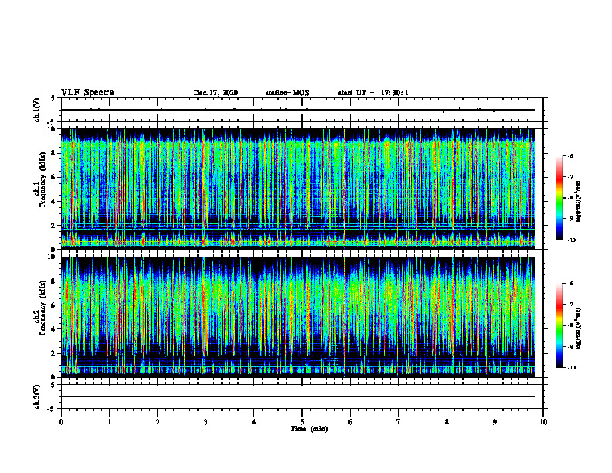Screen dimensions: 612x473
Task: Select the ch.1 "Frequency (kHz)" axis label
Action: pyautogui.click(x=43, y=180)
